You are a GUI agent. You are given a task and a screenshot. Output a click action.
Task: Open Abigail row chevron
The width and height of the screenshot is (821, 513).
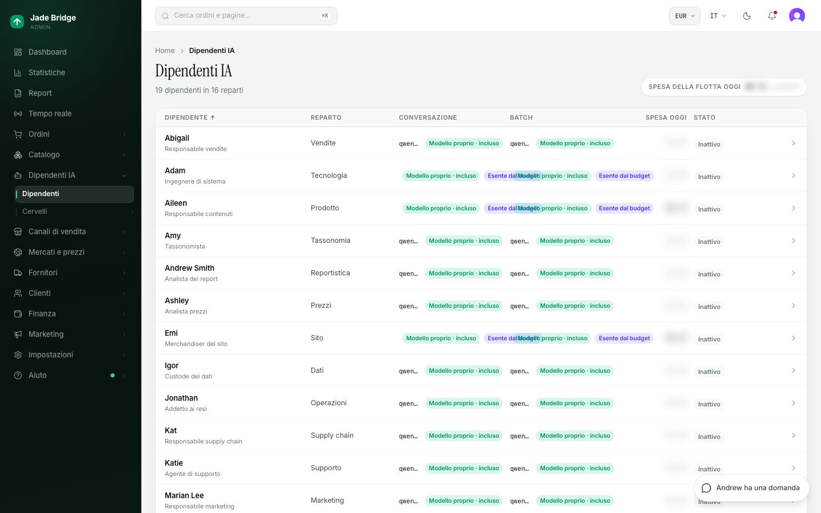point(793,143)
